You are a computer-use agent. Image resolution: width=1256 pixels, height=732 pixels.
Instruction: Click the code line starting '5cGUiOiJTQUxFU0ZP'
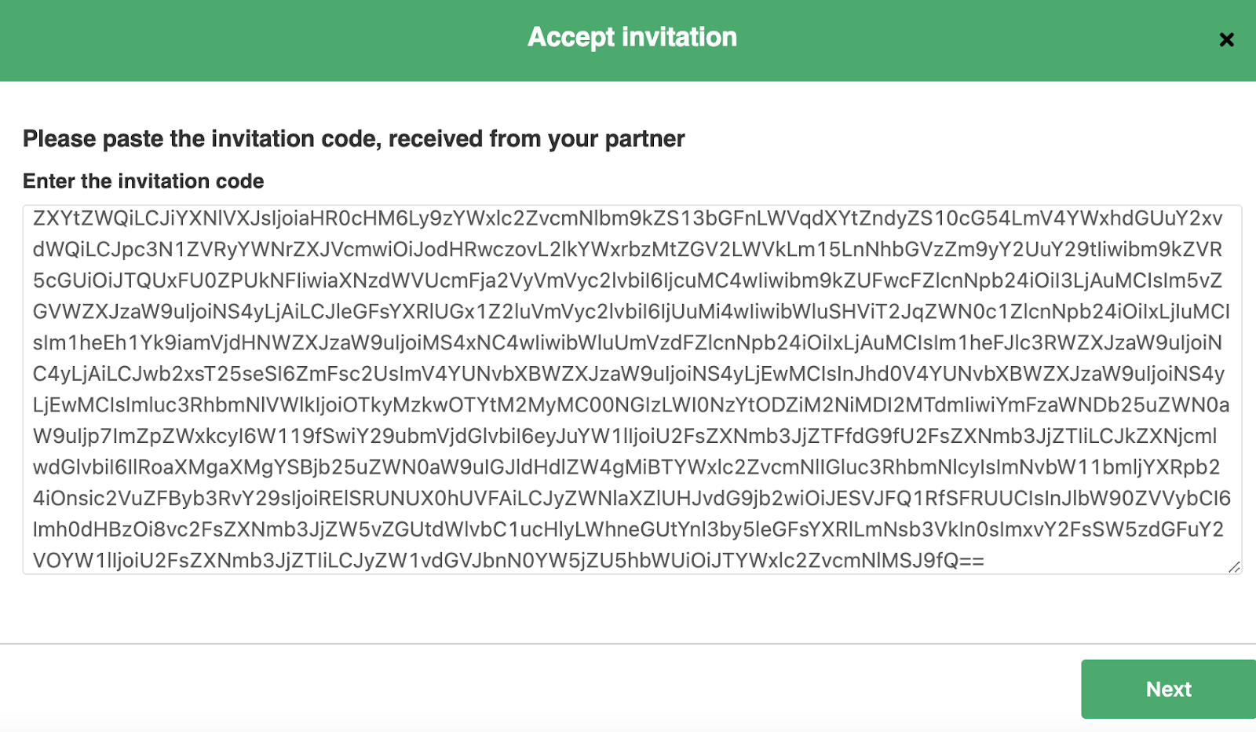click(627, 280)
